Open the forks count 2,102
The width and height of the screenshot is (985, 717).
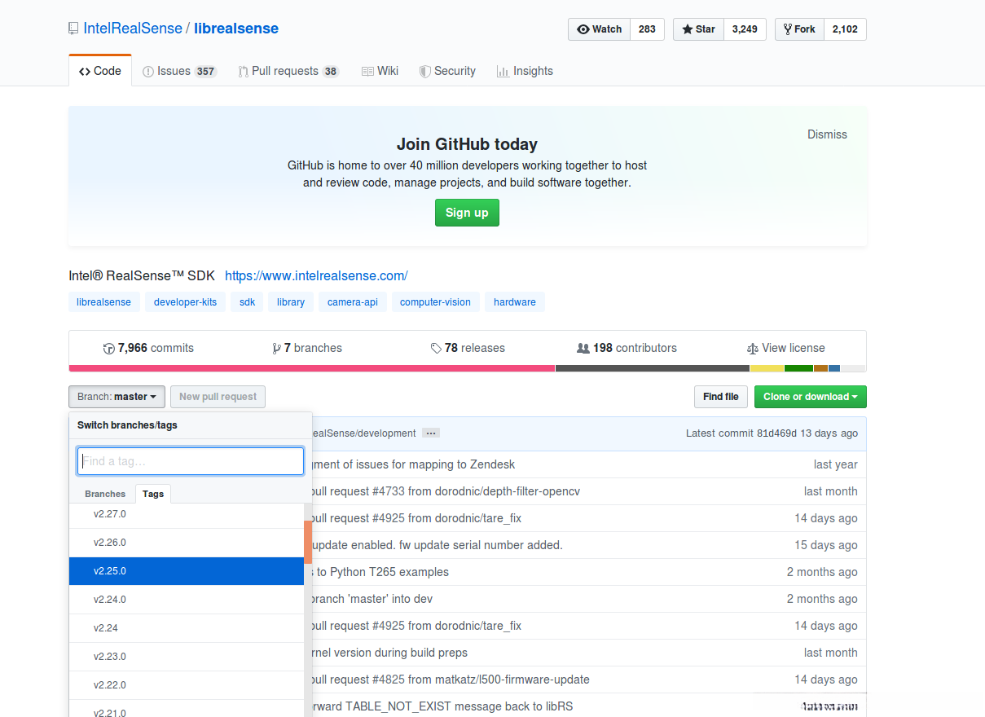pos(845,29)
